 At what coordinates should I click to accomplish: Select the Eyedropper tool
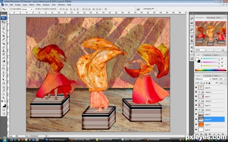(4, 91)
